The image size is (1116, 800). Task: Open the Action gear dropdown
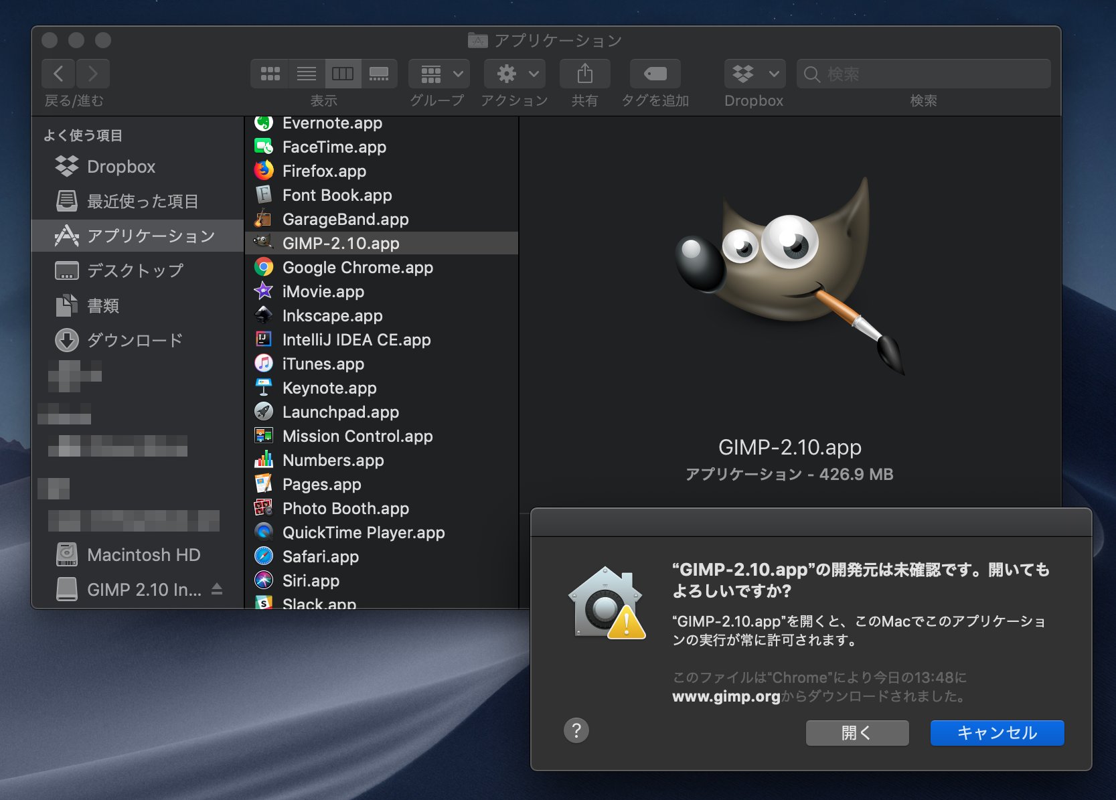click(x=515, y=74)
